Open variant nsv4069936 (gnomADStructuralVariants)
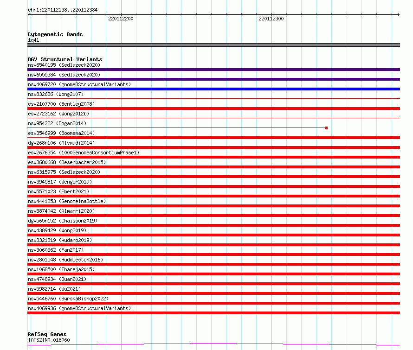Screen dimensions: 413x350 [79, 308]
